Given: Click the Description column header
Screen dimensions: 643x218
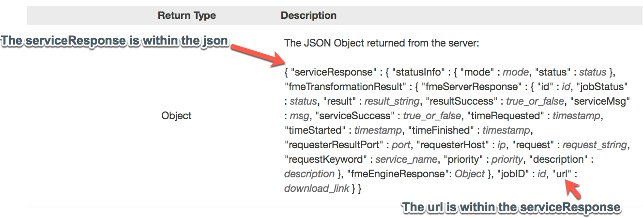Looking at the screenshot, I should point(308,16).
